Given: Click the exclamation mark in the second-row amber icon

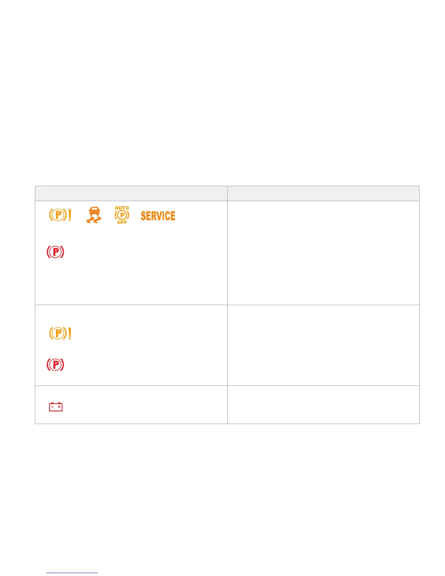Looking at the screenshot, I should coord(70,333).
